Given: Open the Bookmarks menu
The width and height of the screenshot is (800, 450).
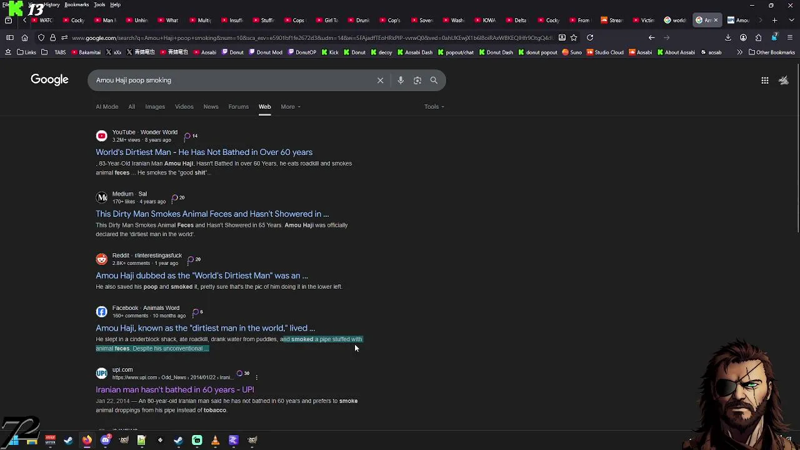Looking at the screenshot, I should 76,4.
